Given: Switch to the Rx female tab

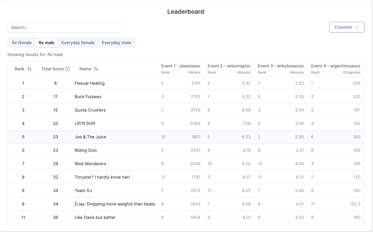Looking at the screenshot, I should (x=22, y=43).
